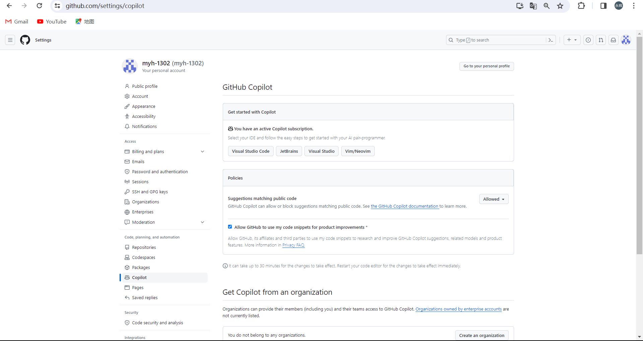This screenshot has height=341, width=643.
Task: Click the zoom magnifier icon in address bar
Action: [x=547, y=6]
